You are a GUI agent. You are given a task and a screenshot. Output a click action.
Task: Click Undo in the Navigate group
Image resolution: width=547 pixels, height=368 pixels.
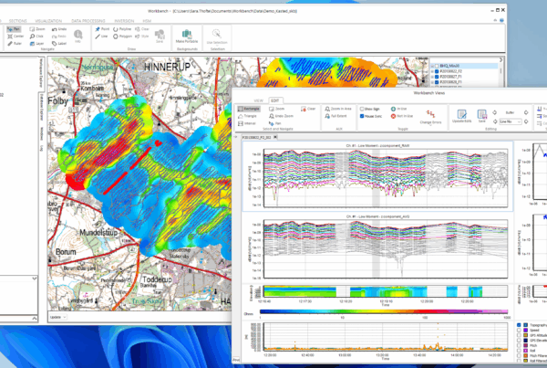[x=59, y=29]
